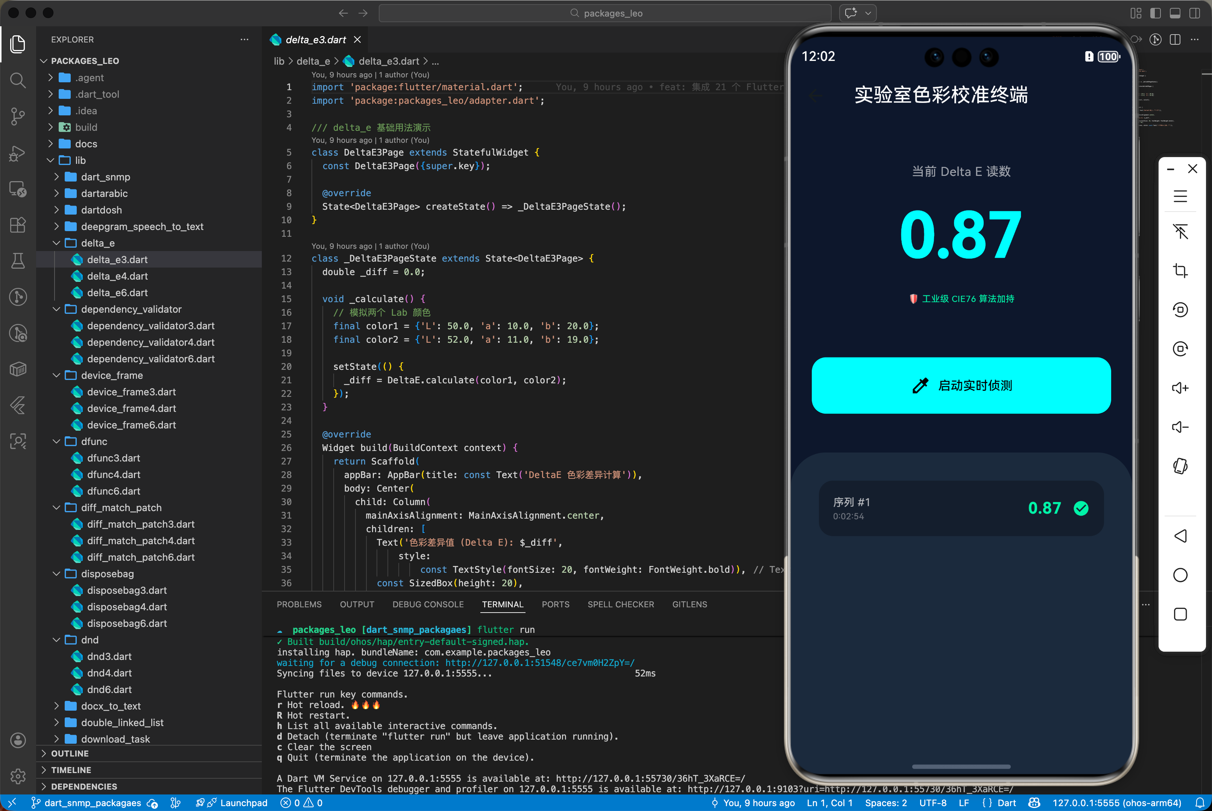
Task: Open the Source Control view
Action: click(18, 116)
